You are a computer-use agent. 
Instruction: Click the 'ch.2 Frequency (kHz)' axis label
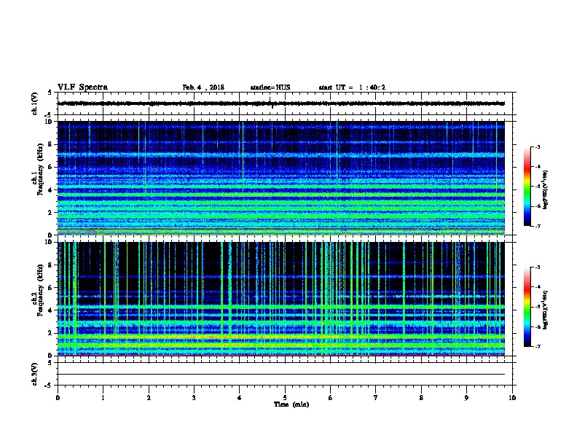[38, 290]
